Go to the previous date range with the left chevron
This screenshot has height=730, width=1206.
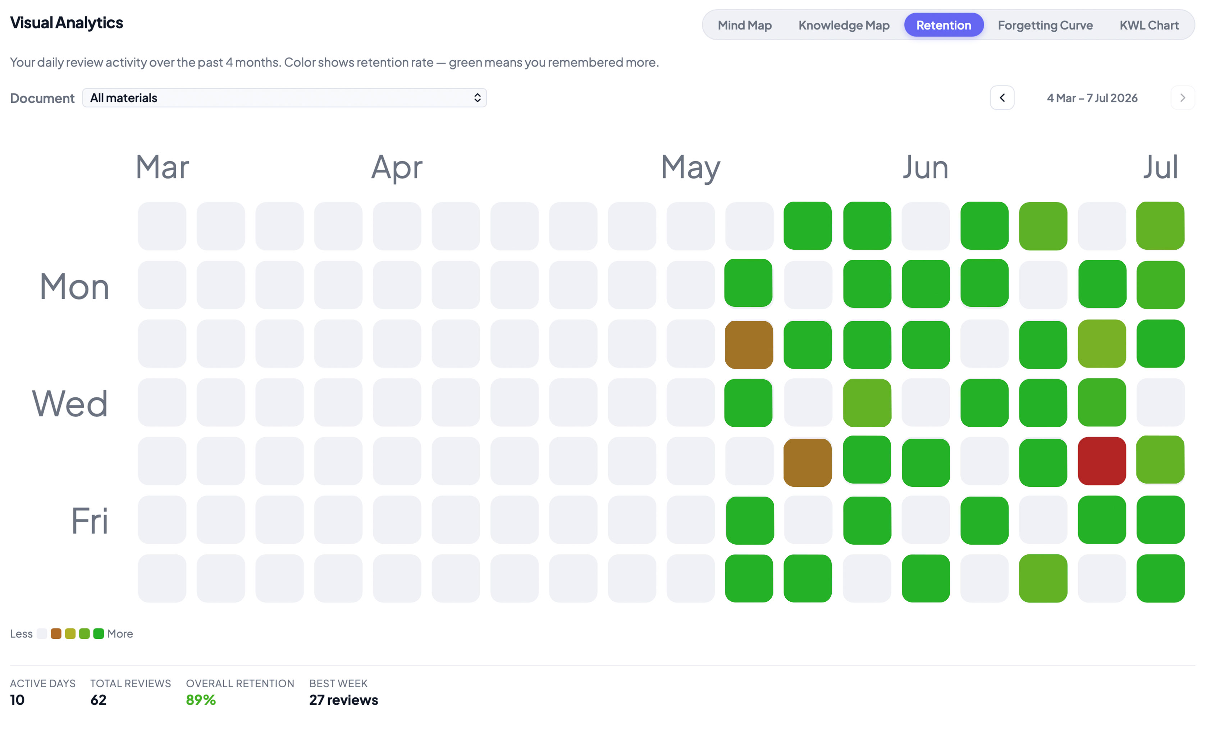click(x=1002, y=98)
